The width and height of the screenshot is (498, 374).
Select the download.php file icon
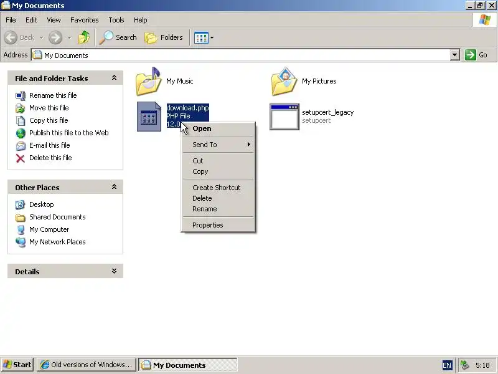point(149,117)
